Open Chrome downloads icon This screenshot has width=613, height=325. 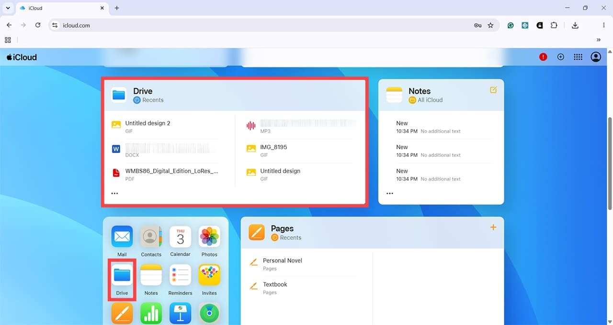[575, 25]
